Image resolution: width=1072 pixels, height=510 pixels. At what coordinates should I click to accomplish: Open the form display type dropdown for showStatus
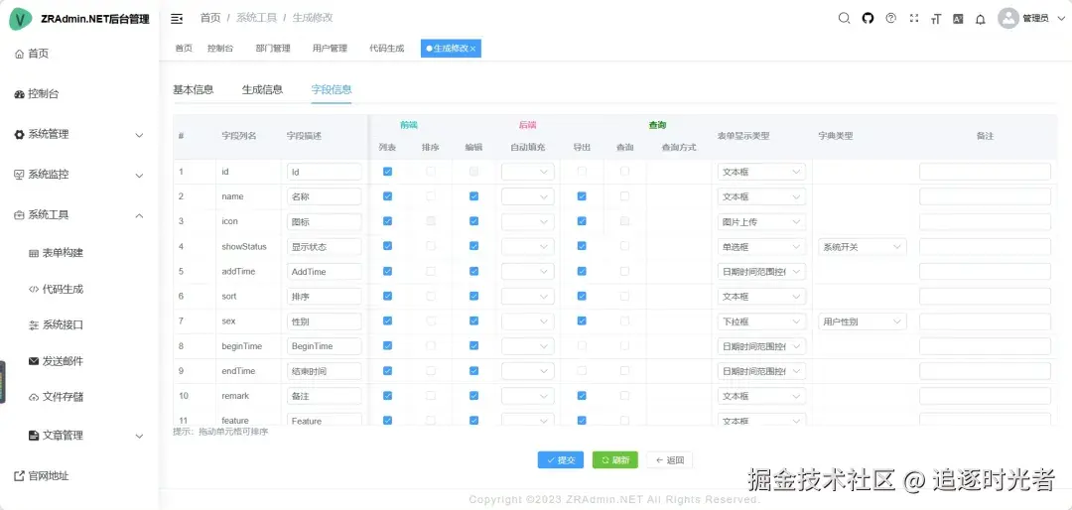point(761,247)
